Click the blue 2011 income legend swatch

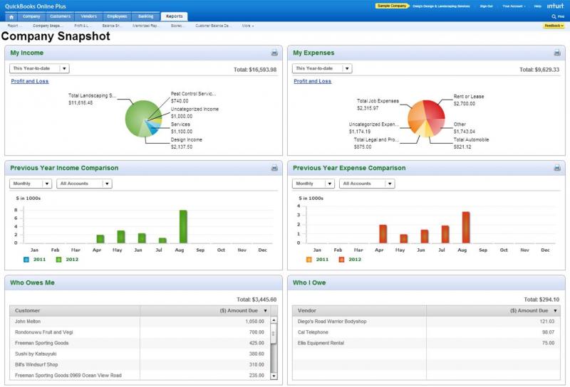(x=26, y=260)
